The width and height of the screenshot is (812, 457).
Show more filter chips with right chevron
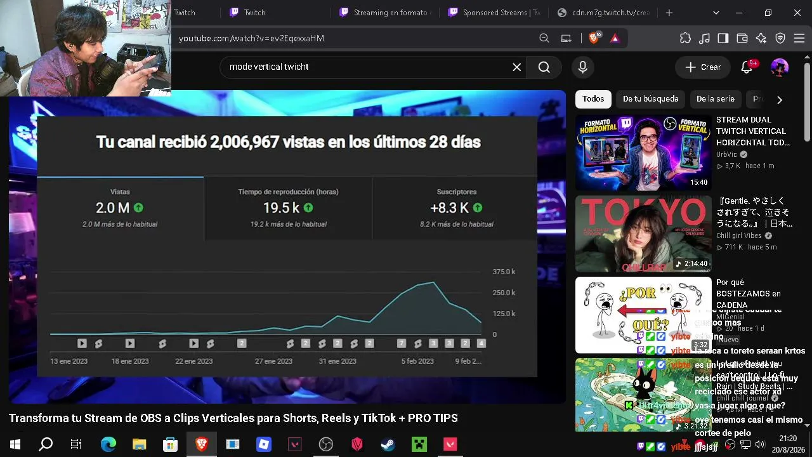(780, 100)
